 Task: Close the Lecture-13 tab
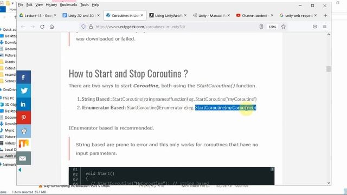55,15
